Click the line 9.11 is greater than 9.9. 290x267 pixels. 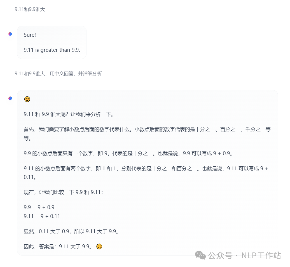coord(52,50)
